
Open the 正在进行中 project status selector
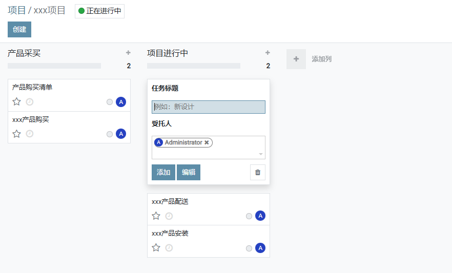click(x=100, y=11)
